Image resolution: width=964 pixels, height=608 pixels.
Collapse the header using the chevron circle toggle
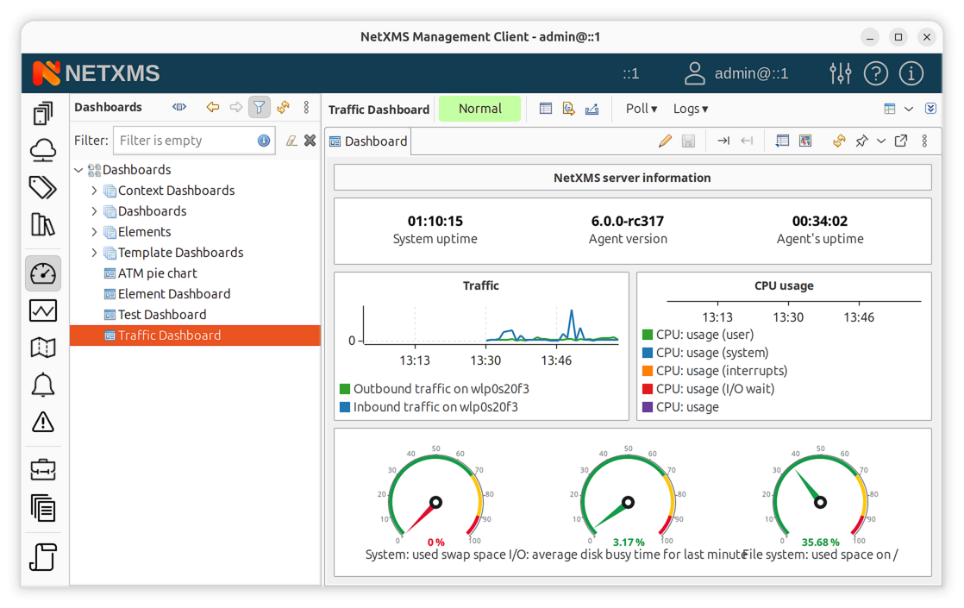[x=930, y=108]
